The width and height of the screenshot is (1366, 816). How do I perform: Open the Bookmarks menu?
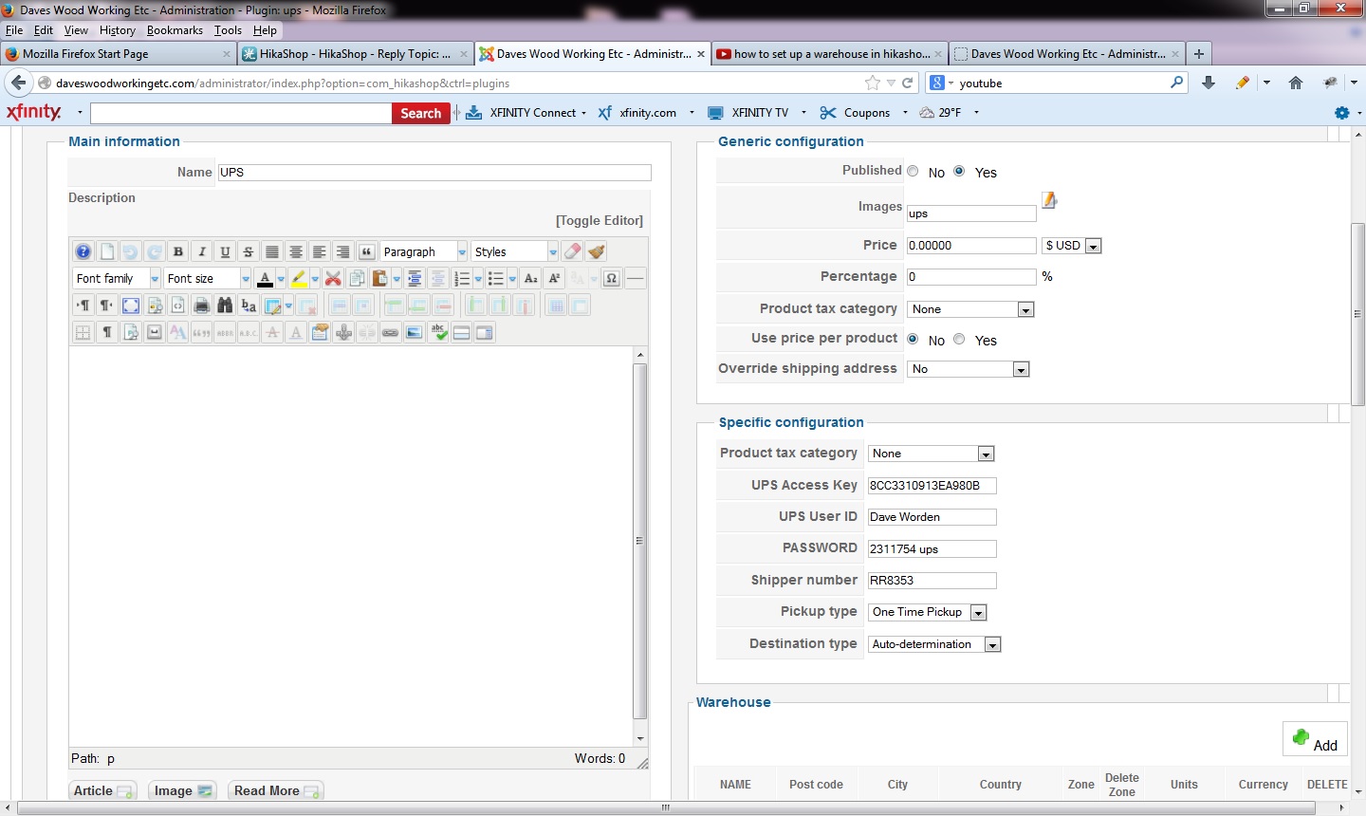point(175,30)
